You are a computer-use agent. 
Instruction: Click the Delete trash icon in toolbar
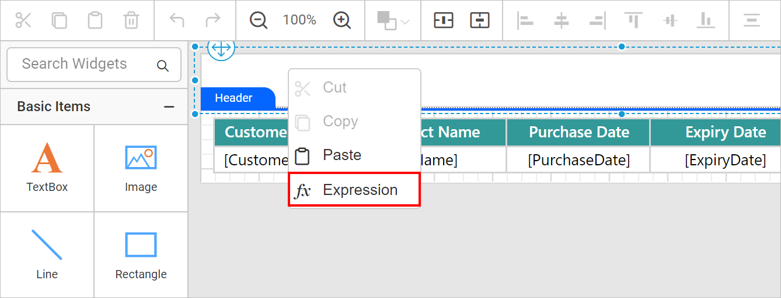[131, 20]
